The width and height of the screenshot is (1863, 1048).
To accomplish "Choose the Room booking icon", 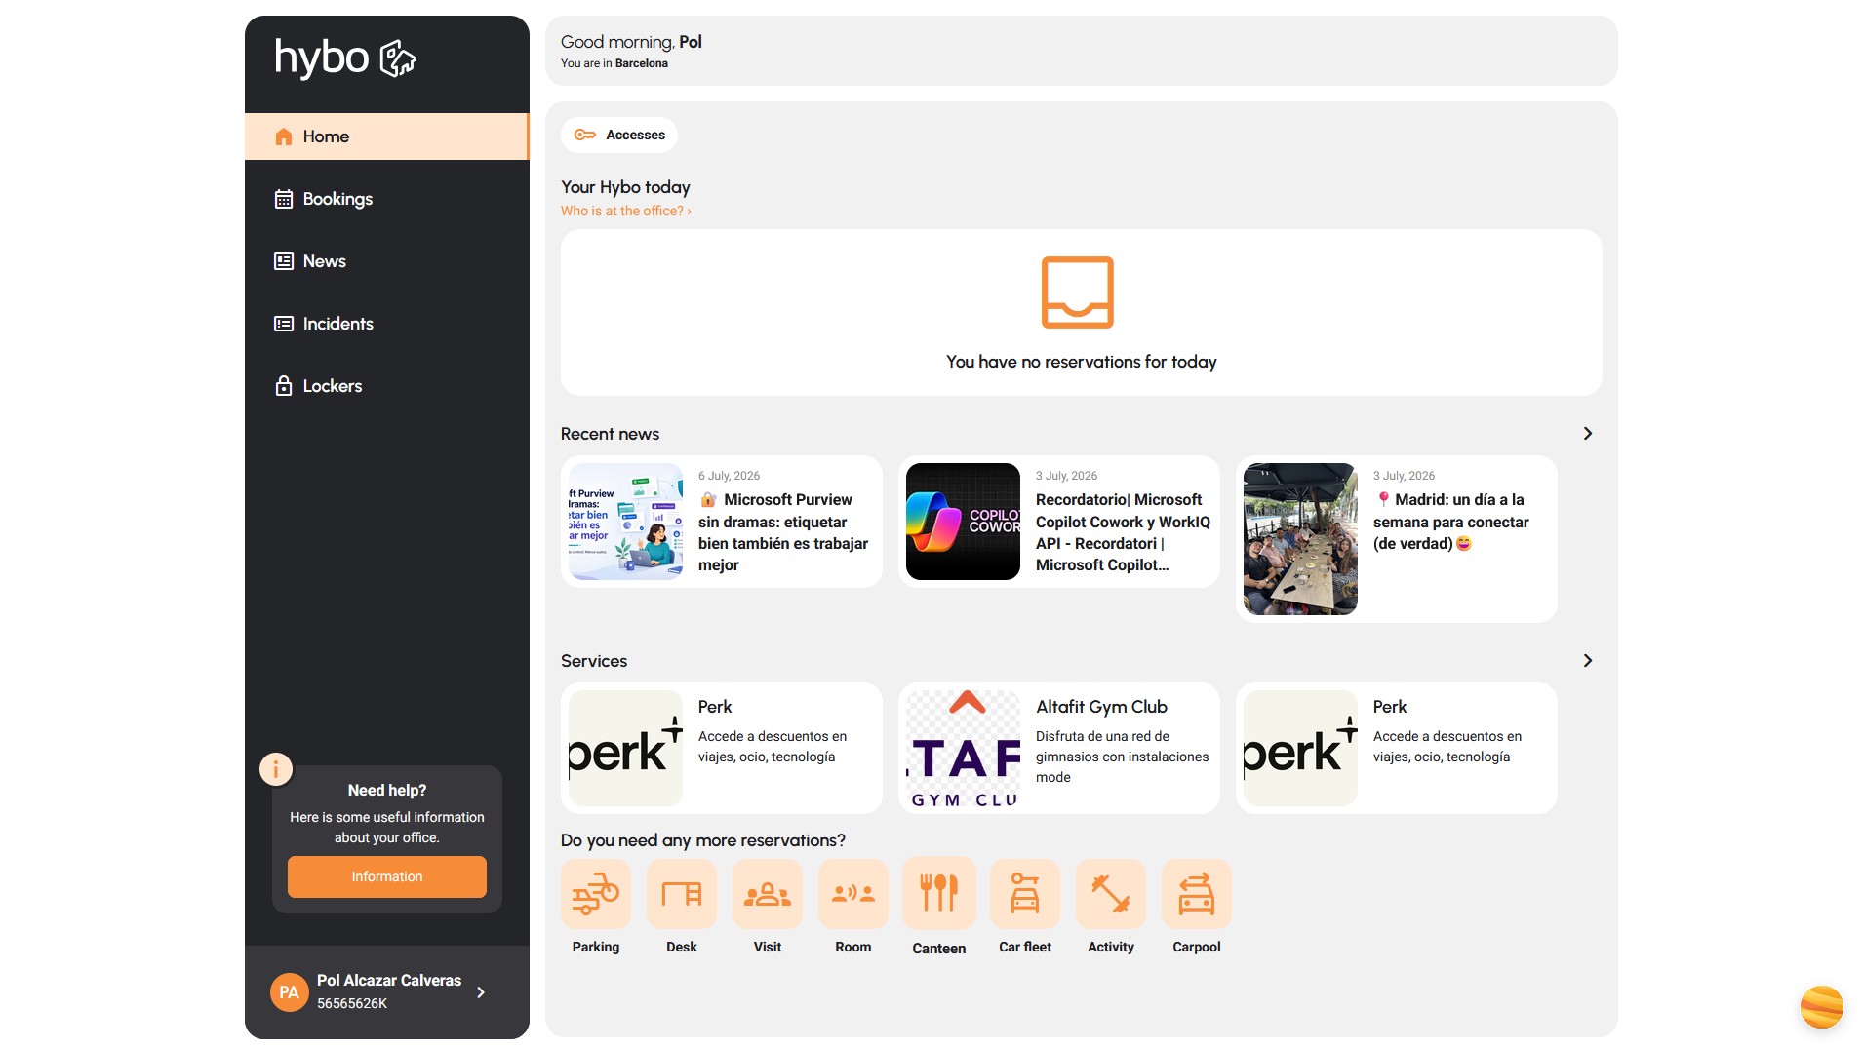I will [852, 893].
